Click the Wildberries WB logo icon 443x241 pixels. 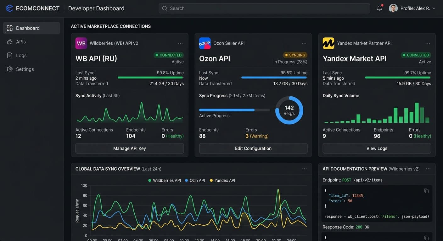tap(81, 43)
